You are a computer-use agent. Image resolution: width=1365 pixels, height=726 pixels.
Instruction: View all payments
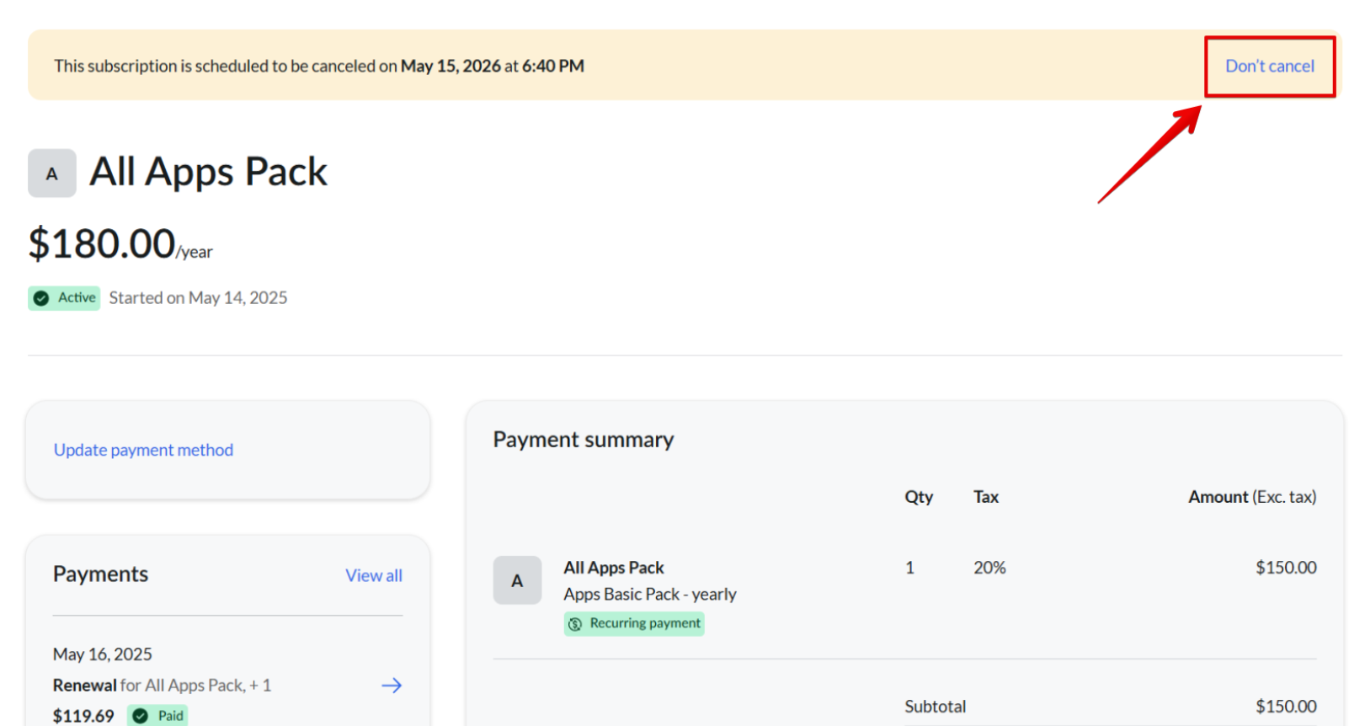[x=373, y=575]
